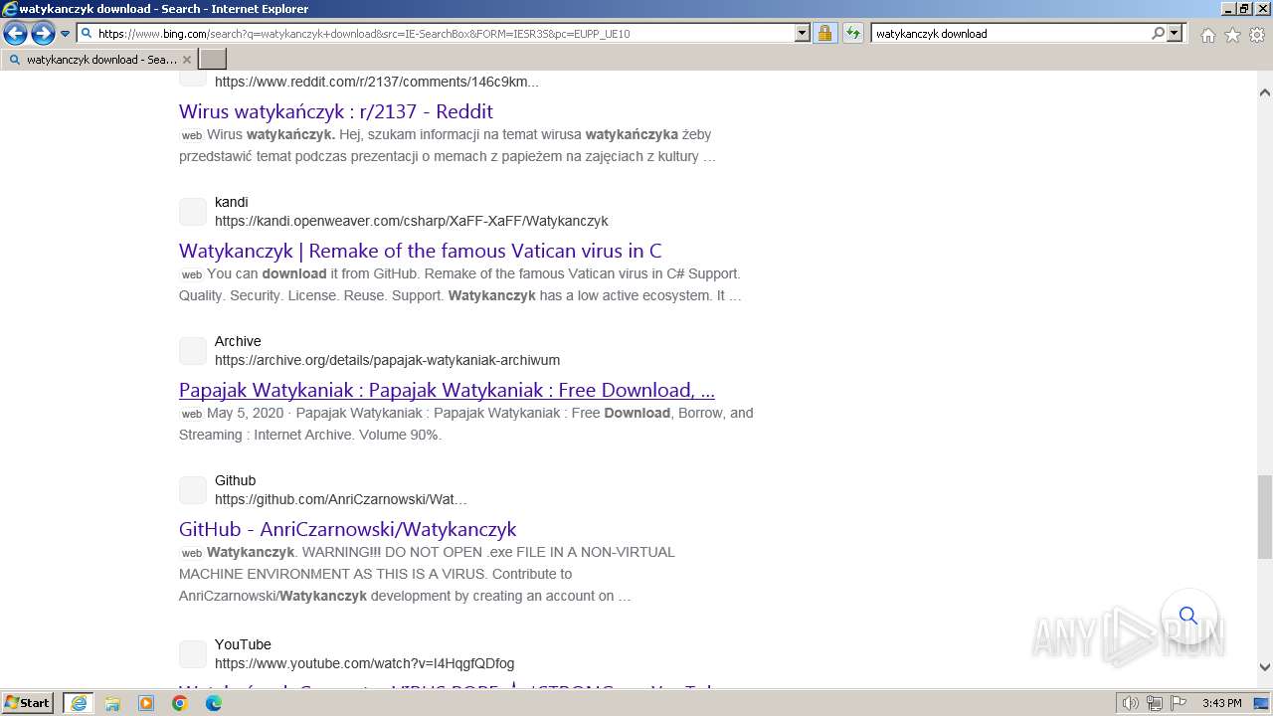Click the 3:43 PM clock
The height and width of the screenshot is (716, 1273).
click(x=1221, y=703)
